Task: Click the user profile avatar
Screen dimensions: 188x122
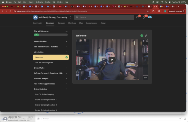Action: coord(150,17)
